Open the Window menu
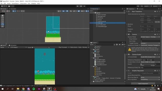 [x=34, y=4]
